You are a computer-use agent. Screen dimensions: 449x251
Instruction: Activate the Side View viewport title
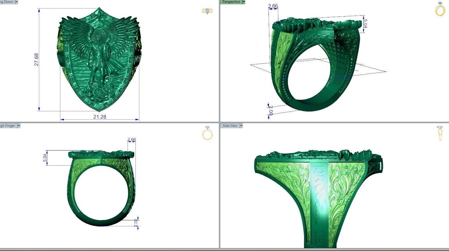point(230,126)
